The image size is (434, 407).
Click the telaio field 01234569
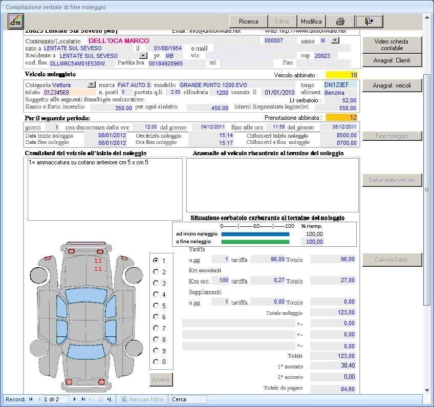click(x=69, y=93)
